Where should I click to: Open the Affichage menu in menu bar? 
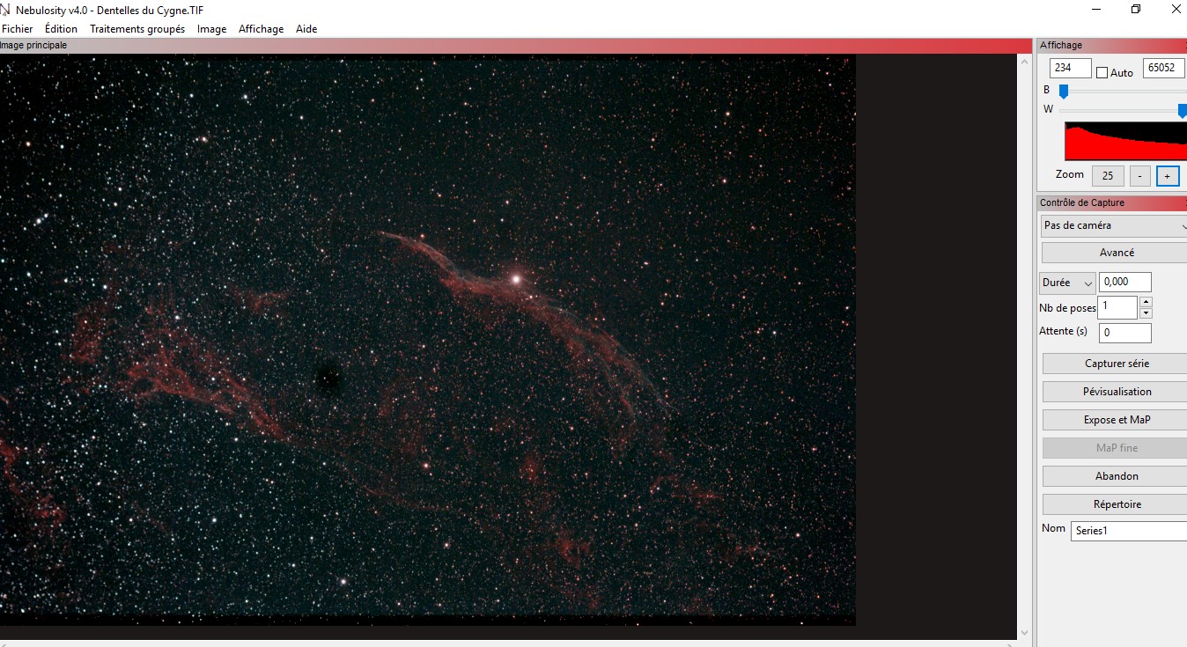(x=262, y=29)
